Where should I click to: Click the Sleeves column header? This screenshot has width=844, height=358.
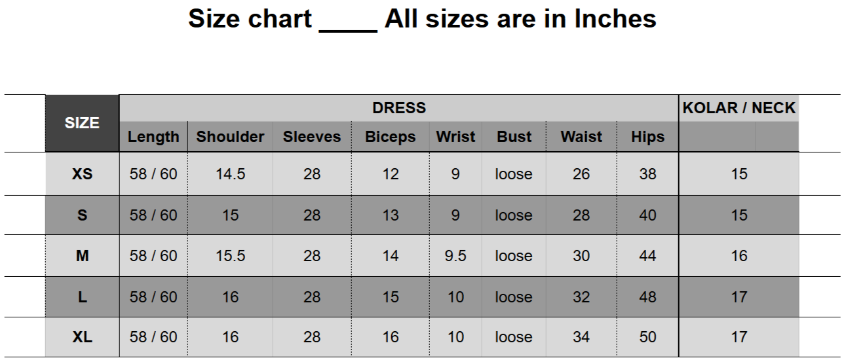(x=312, y=137)
